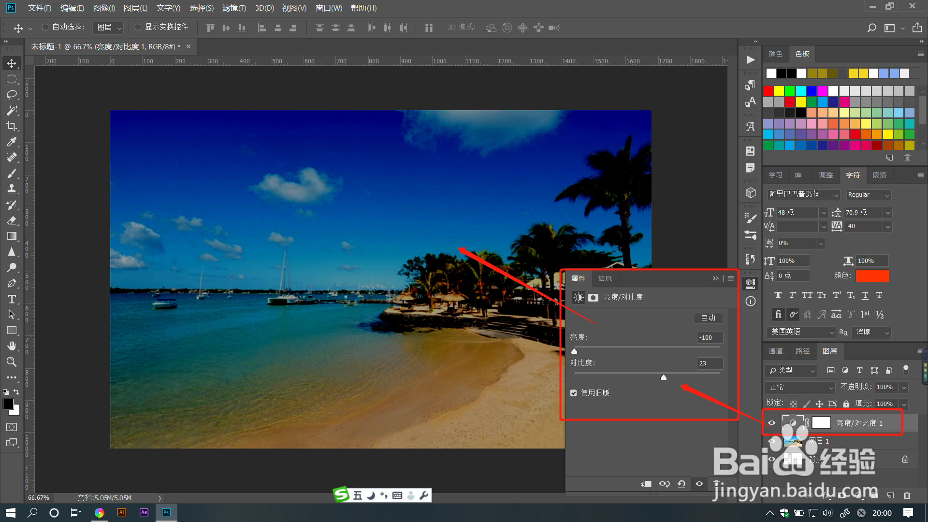Click the 对比度 slider handle
928x522 pixels.
pyautogui.click(x=664, y=377)
